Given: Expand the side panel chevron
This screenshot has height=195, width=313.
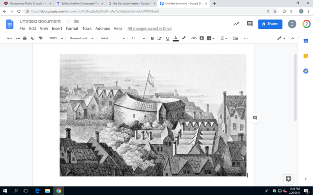Looking at the screenshot, I should [305, 179].
